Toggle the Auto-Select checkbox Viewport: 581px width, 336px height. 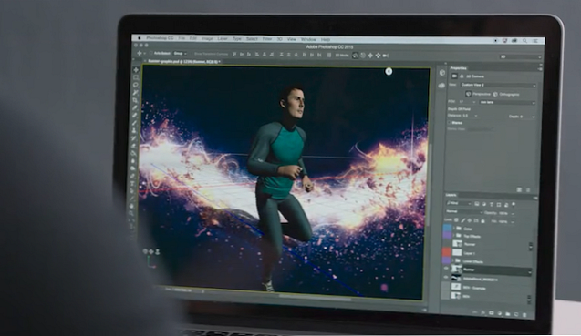150,54
